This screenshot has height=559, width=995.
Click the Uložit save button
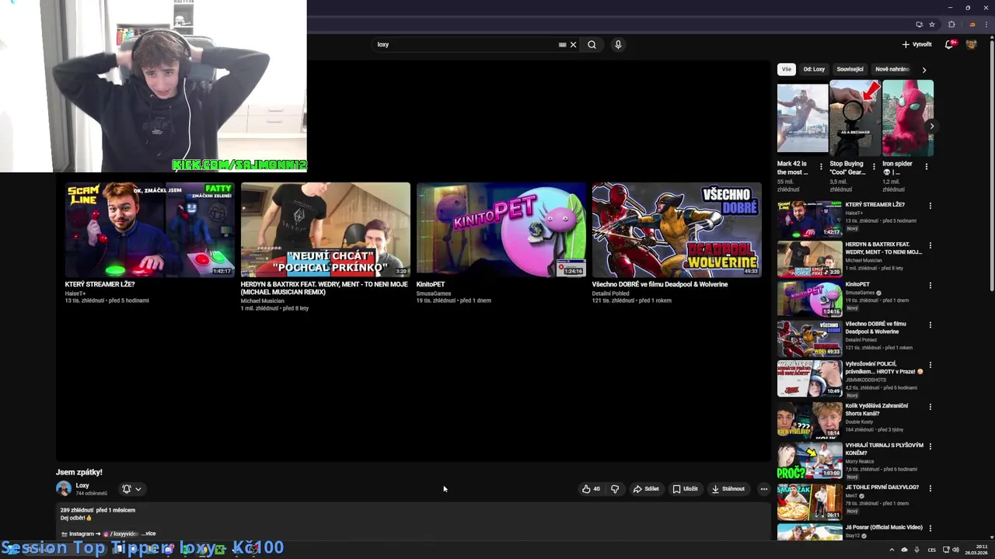coord(686,489)
